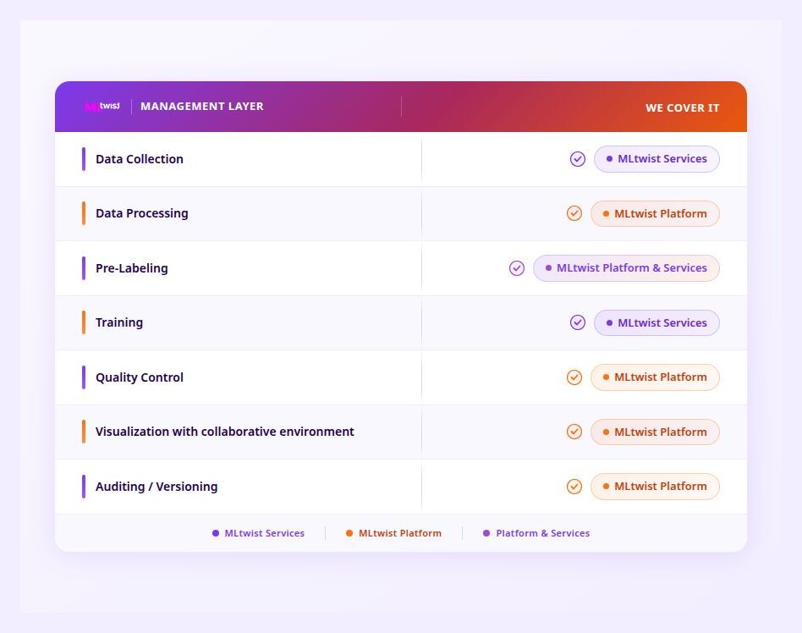Click the MLtwist Platform legend item
Screen dimensions: 802x633
[393, 533]
